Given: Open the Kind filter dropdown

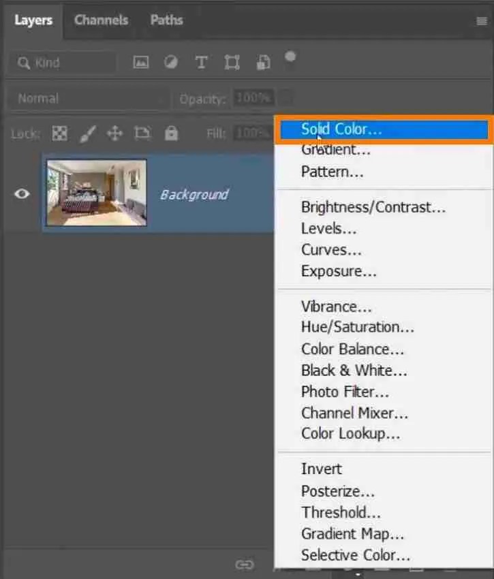Looking at the screenshot, I should (63, 63).
